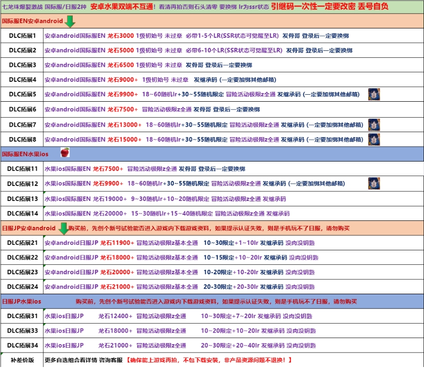
Task: Click the 七龙珠爆裂激战 title at the top
Action: pos(22,7)
